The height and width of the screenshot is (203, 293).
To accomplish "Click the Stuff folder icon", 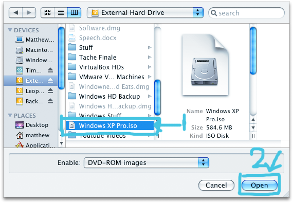I will (x=72, y=47).
